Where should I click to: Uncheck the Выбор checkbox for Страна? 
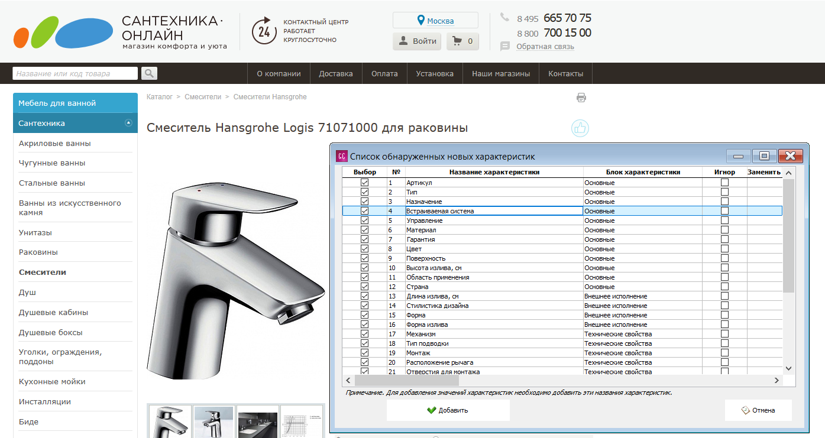pos(364,287)
